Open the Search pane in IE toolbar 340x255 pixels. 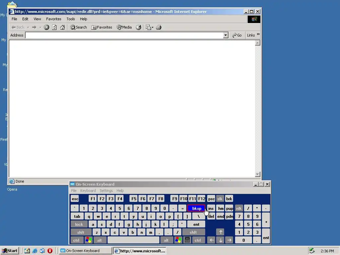point(78,27)
